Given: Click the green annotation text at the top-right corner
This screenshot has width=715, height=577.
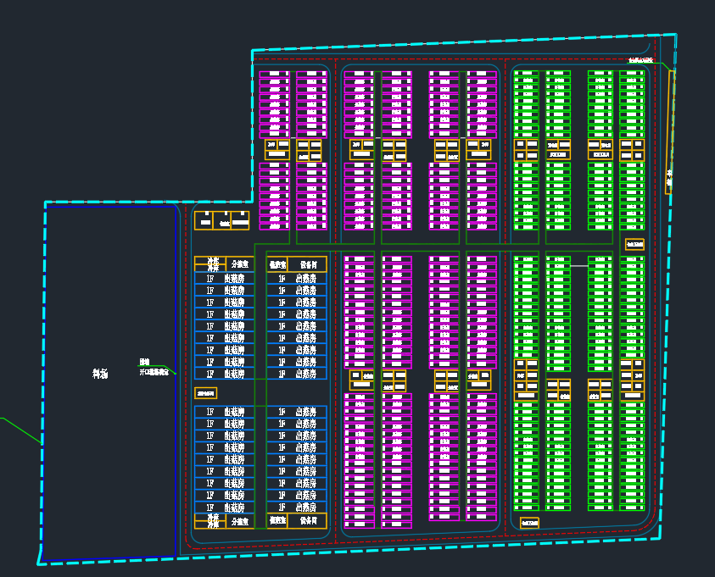Looking at the screenshot, I should [640, 60].
